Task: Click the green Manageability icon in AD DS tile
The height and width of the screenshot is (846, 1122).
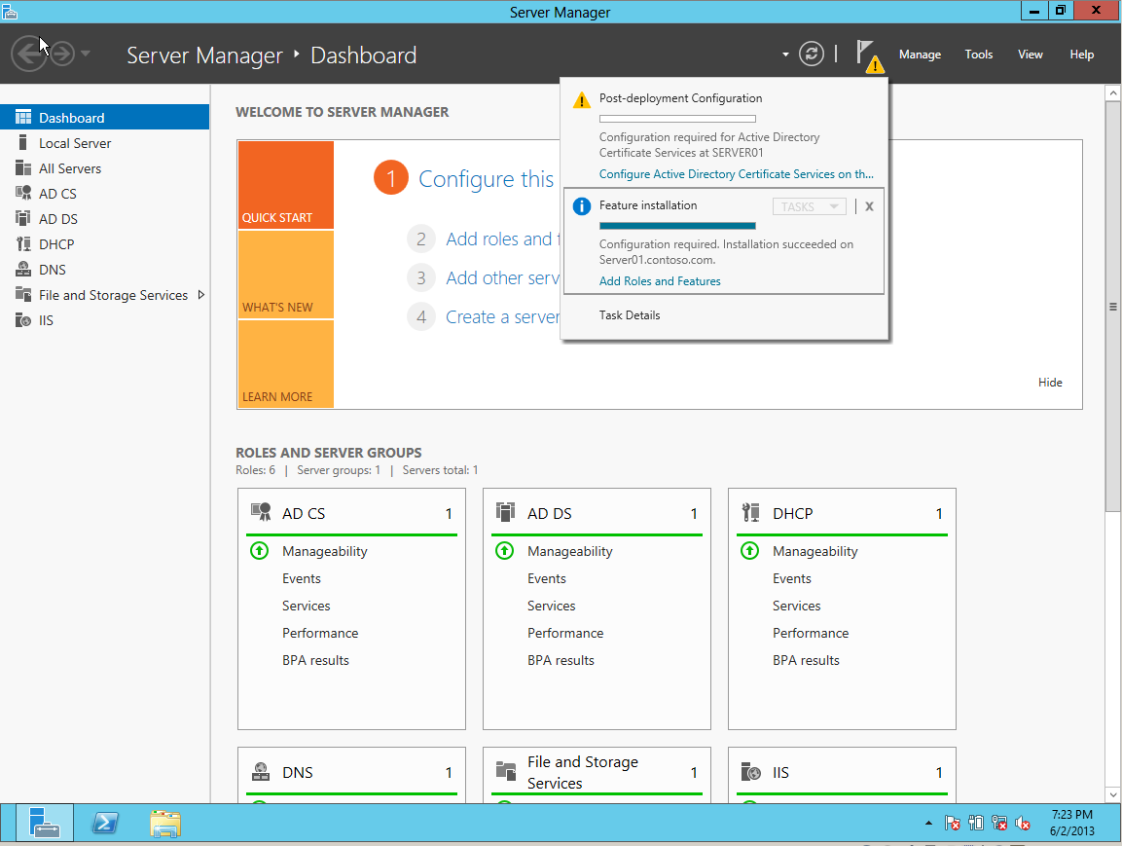Action: [504, 550]
